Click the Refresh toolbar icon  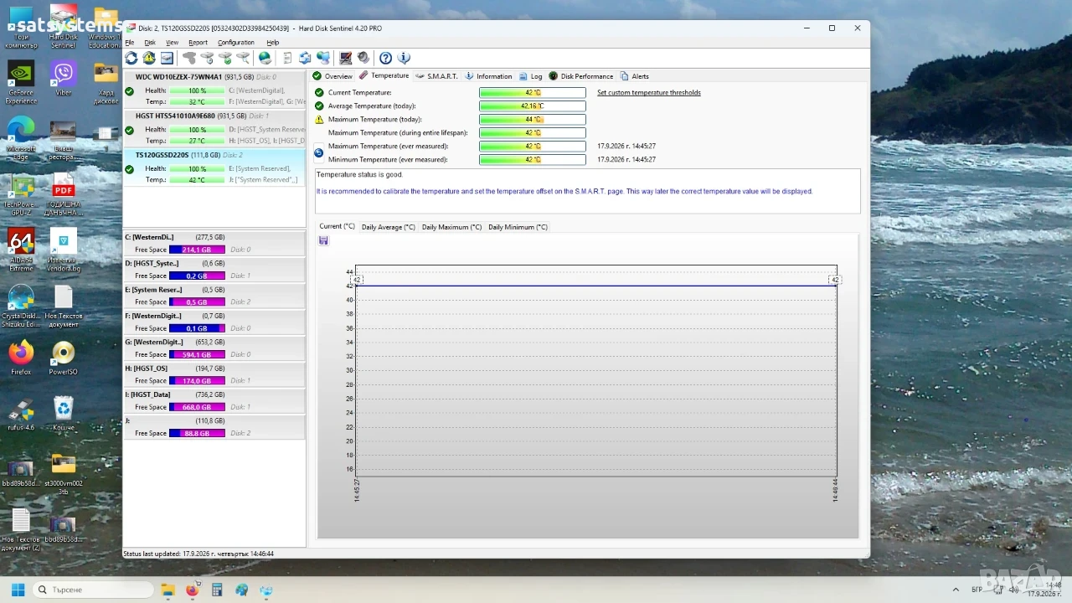coord(131,58)
